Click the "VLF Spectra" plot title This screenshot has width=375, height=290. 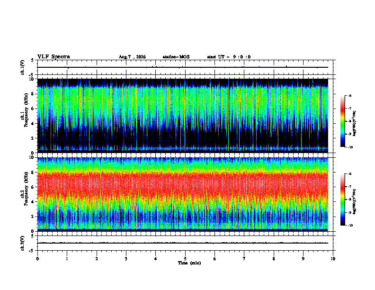point(54,57)
